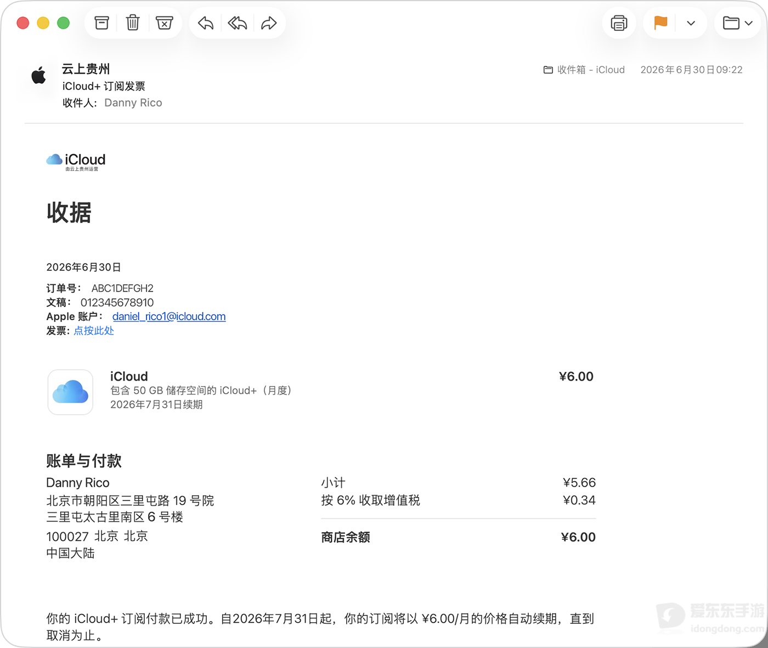Click the 商店余额 label
Image resolution: width=768 pixels, height=648 pixels.
click(346, 538)
